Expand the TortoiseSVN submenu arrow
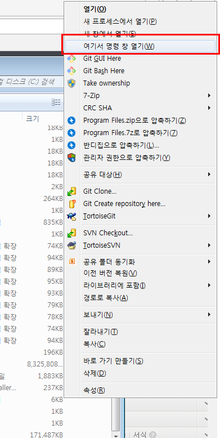220x438 pixels. (209, 245)
